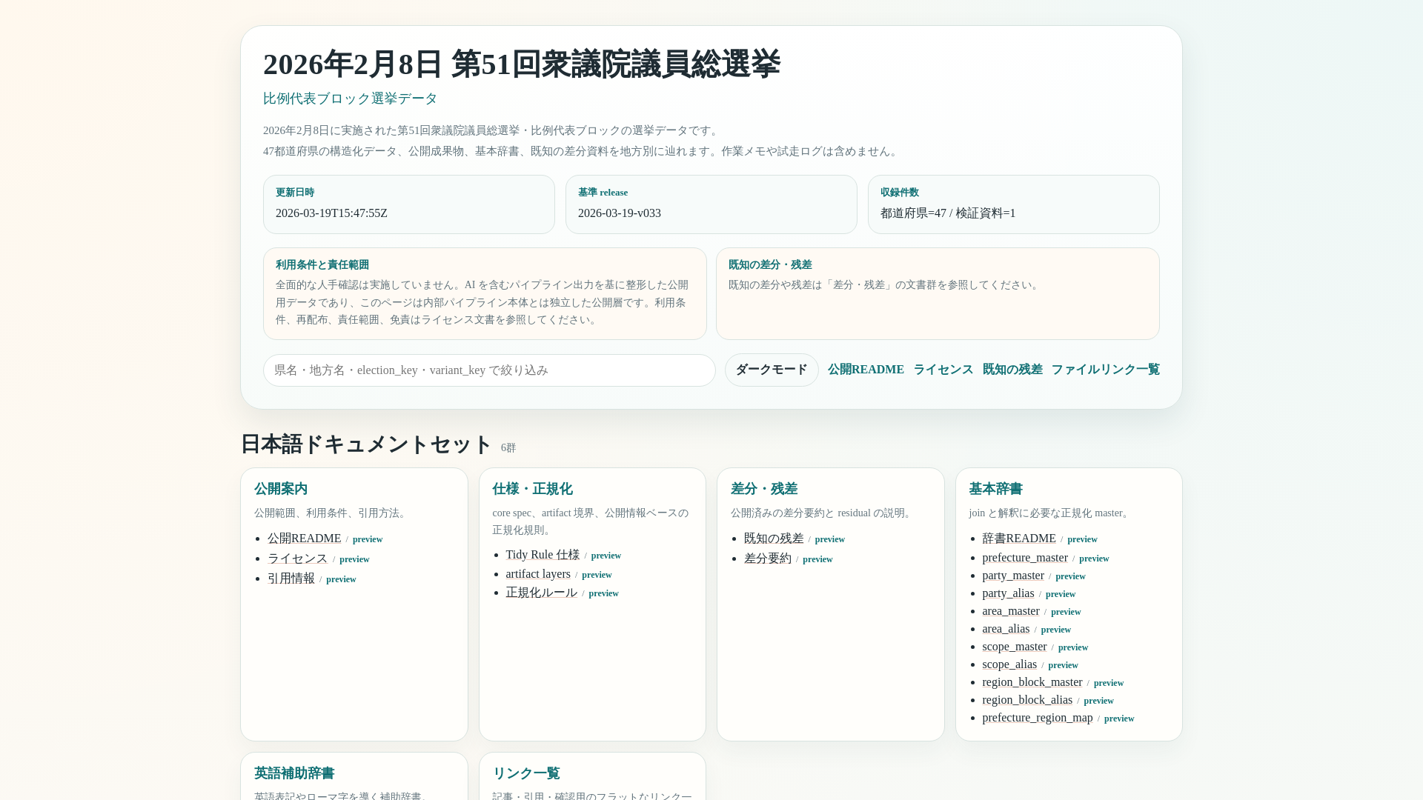The width and height of the screenshot is (1423, 800).
Task: Open area_master file
Action: coord(1011,611)
